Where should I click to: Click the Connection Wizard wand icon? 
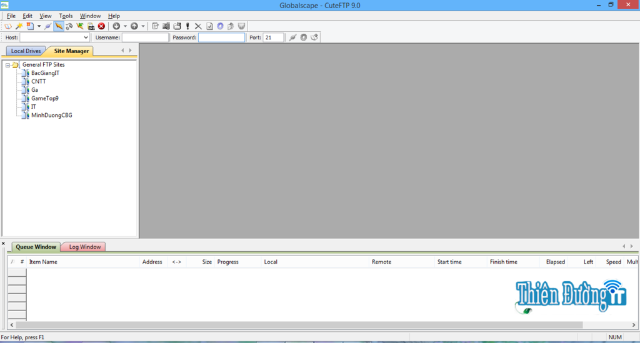(19, 26)
